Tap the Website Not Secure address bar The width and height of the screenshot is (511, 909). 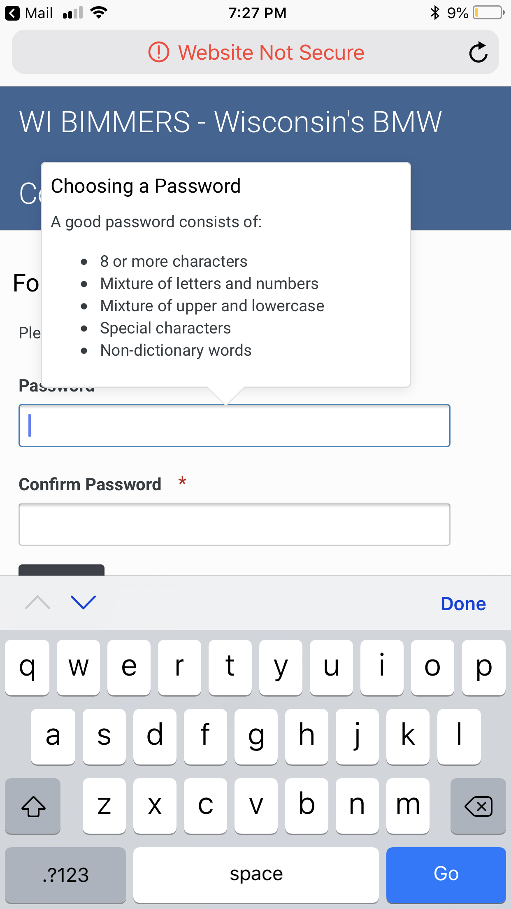point(255,52)
